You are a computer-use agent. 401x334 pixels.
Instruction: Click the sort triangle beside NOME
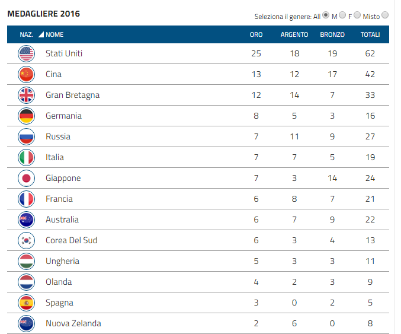pyautogui.click(x=41, y=34)
